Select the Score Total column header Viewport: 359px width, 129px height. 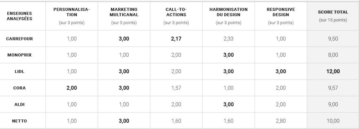click(333, 12)
